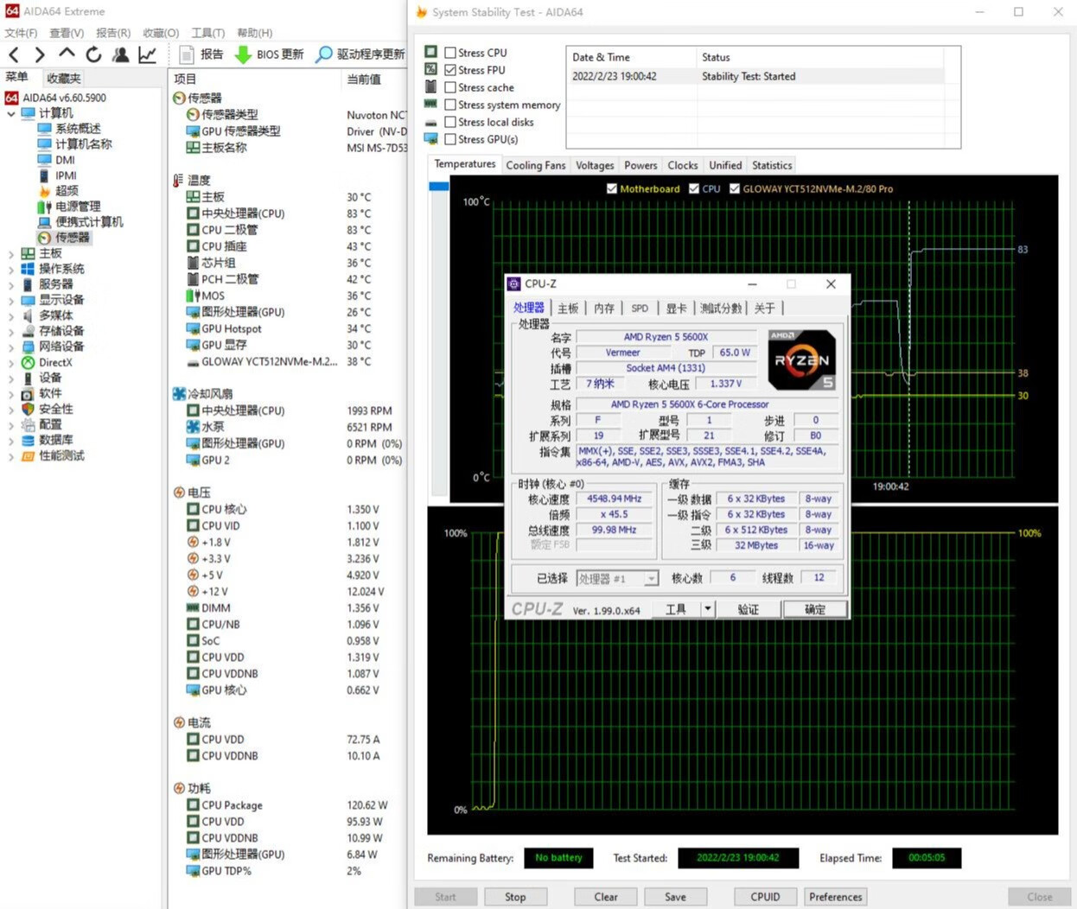The height and width of the screenshot is (909, 1077).
Task: Toggle the Motherboard graph checkbox
Action: point(612,188)
